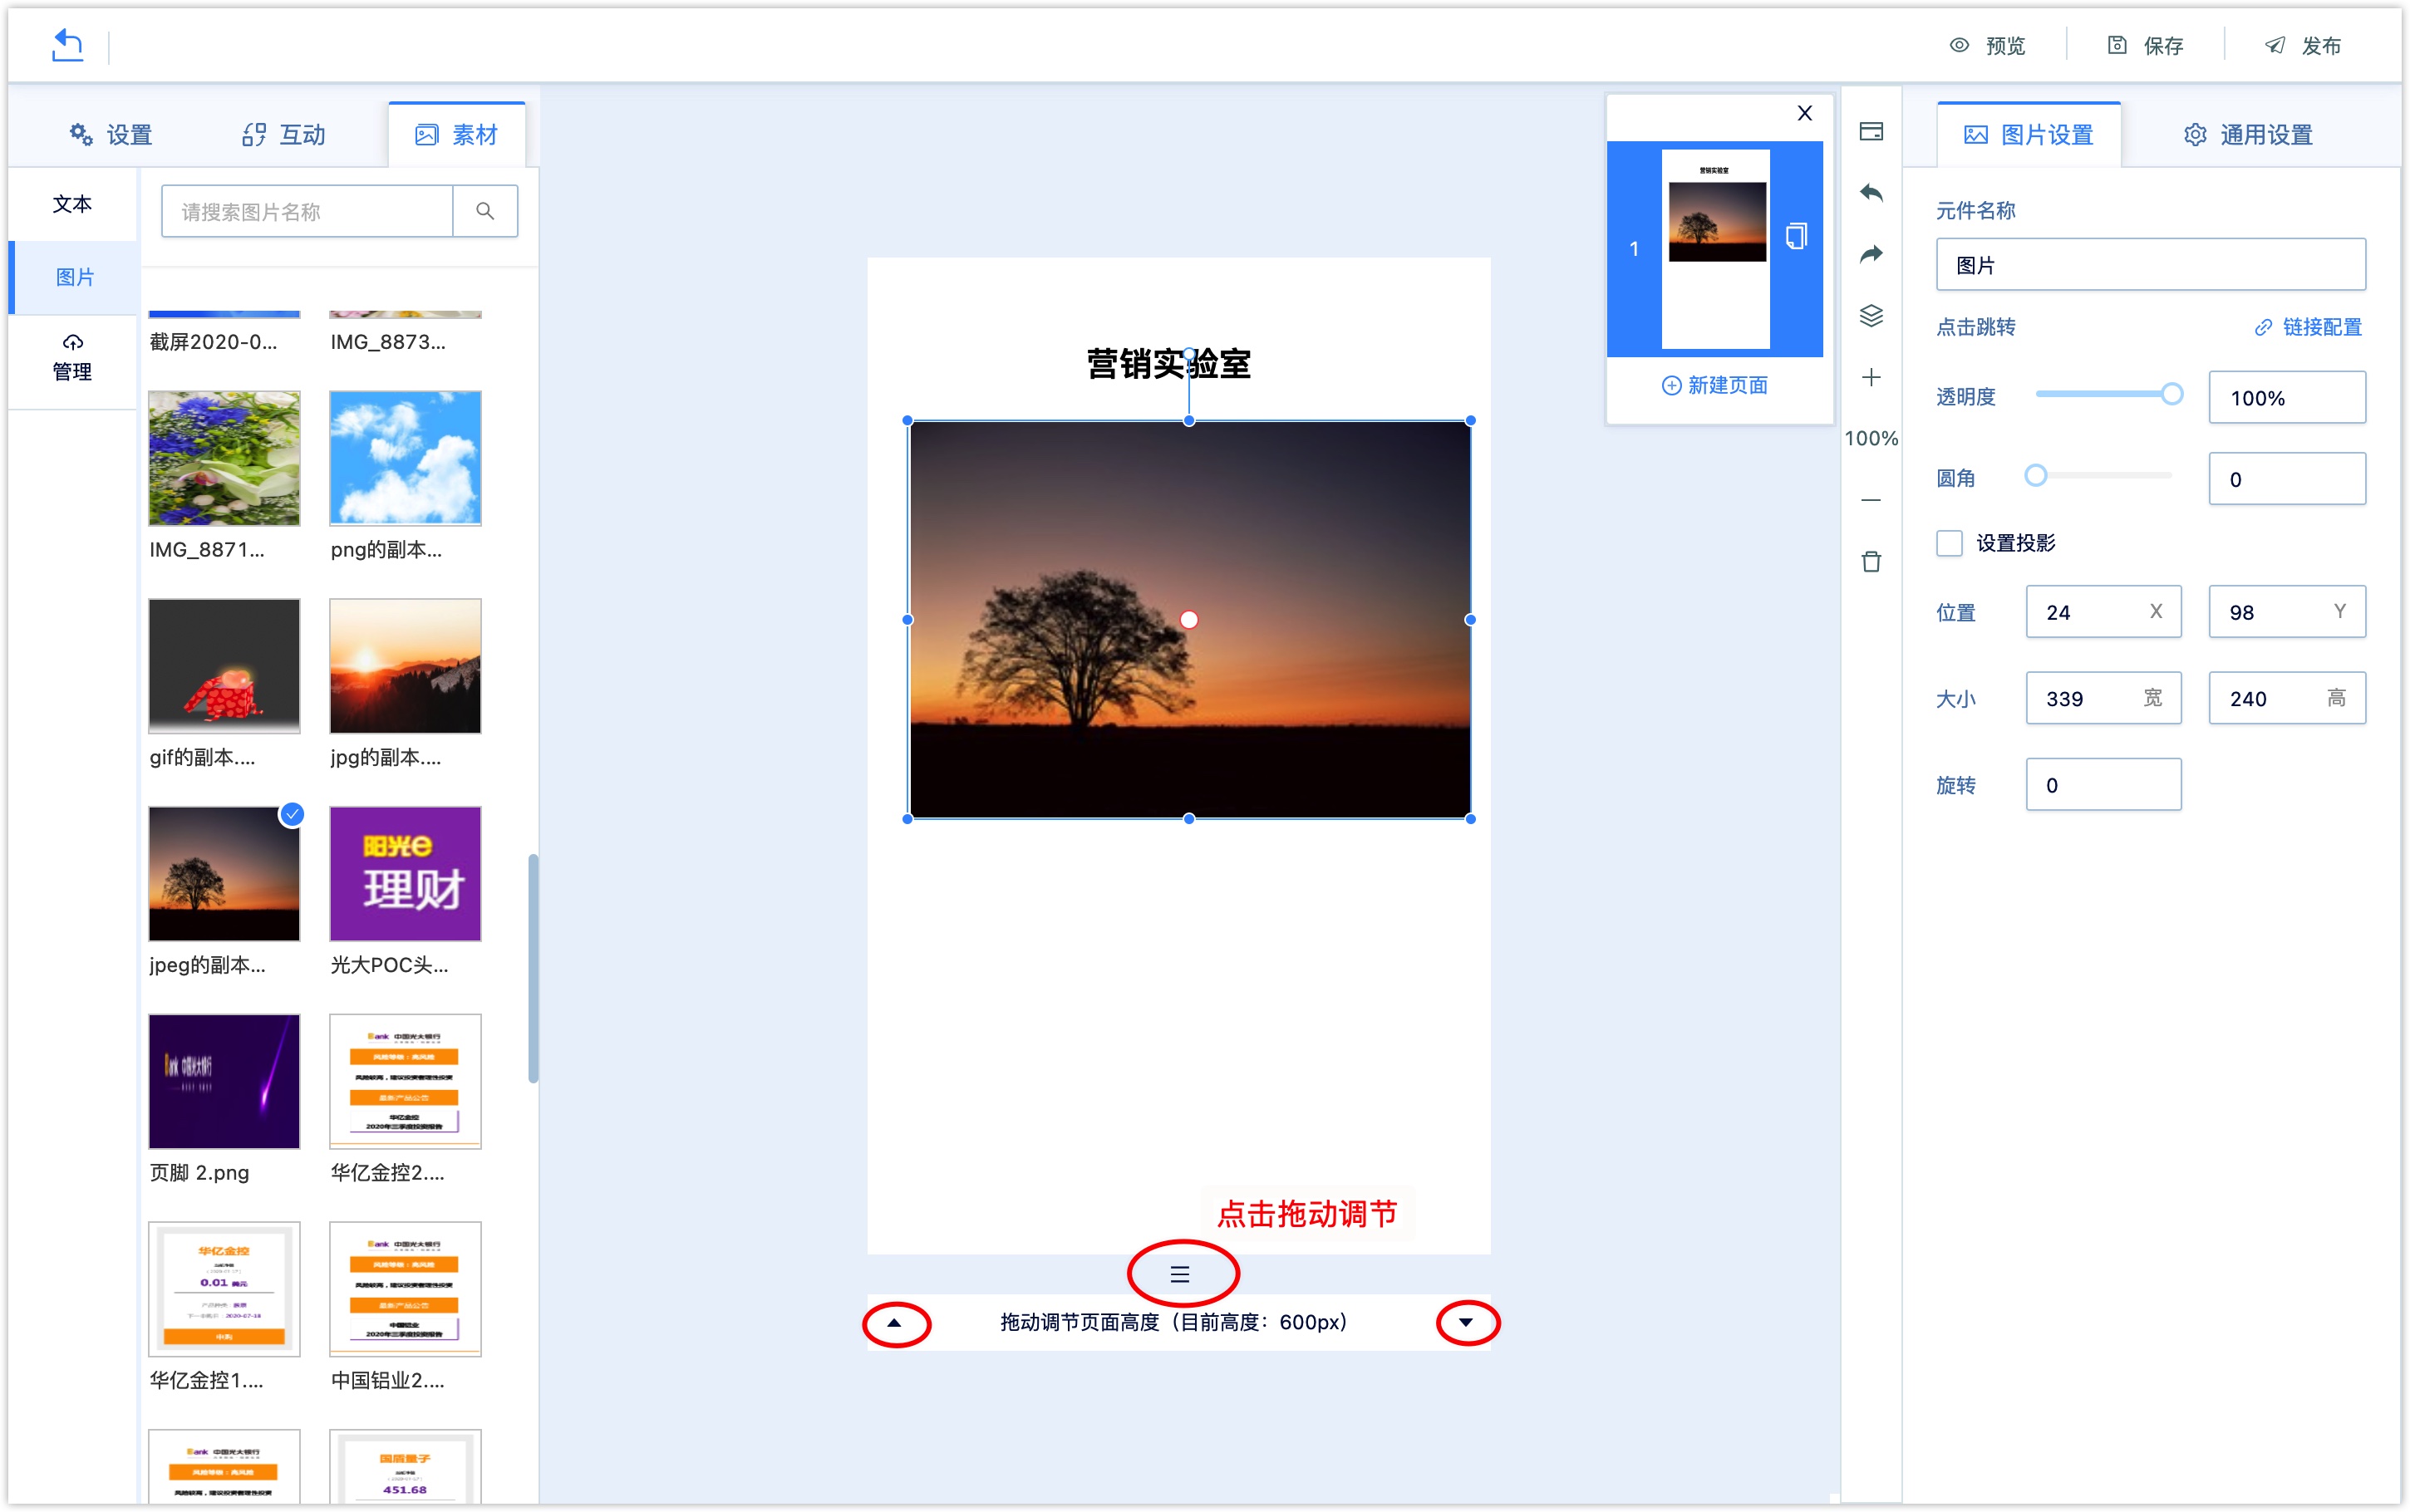Click the undo arrow icon

[x=1871, y=193]
